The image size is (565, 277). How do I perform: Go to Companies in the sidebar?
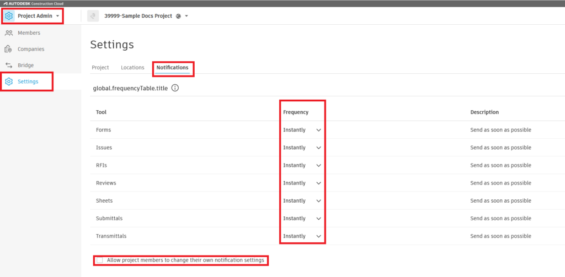31,49
